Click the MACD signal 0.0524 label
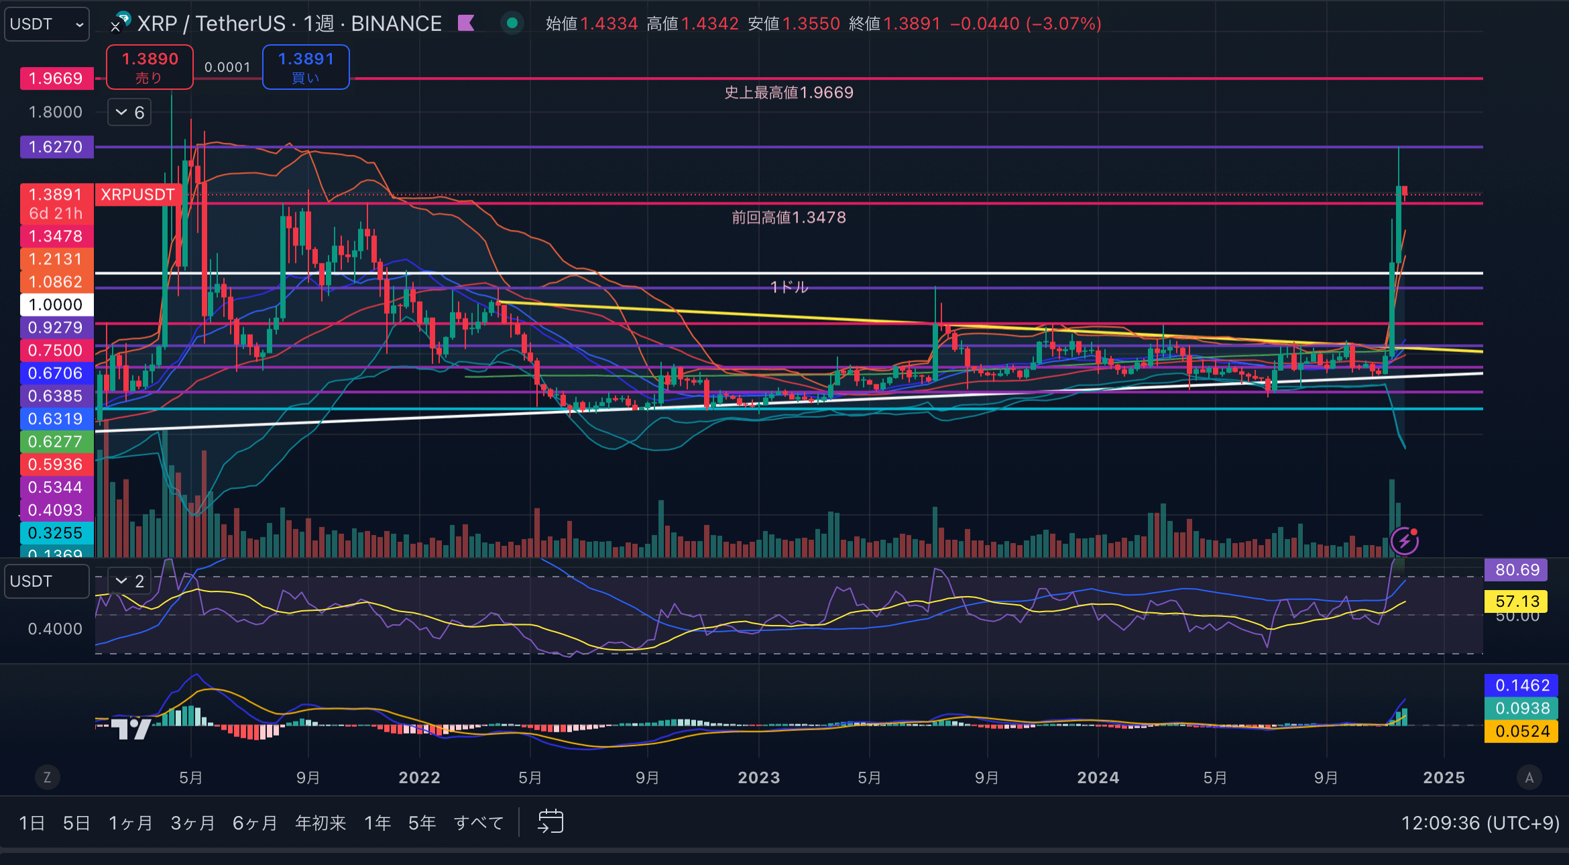Viewport: 1569px width, 865px height. [x=1522, y=731]
